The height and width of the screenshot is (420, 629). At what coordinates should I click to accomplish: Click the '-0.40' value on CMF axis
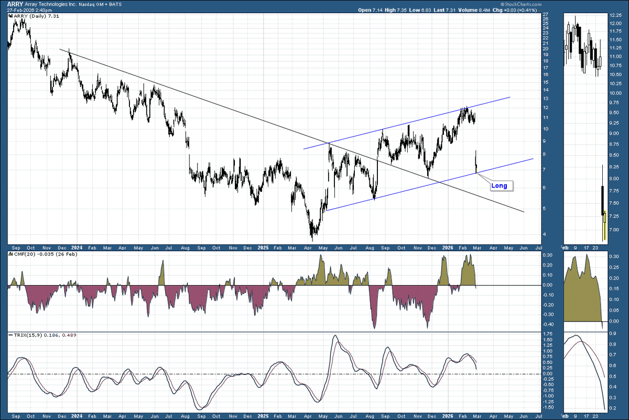[x=548, y=325]
